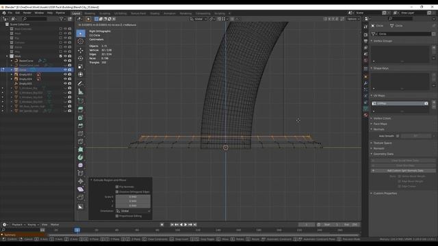Open World properties tab
Viewport: 438px width, 246px height.
pos(365,61)
